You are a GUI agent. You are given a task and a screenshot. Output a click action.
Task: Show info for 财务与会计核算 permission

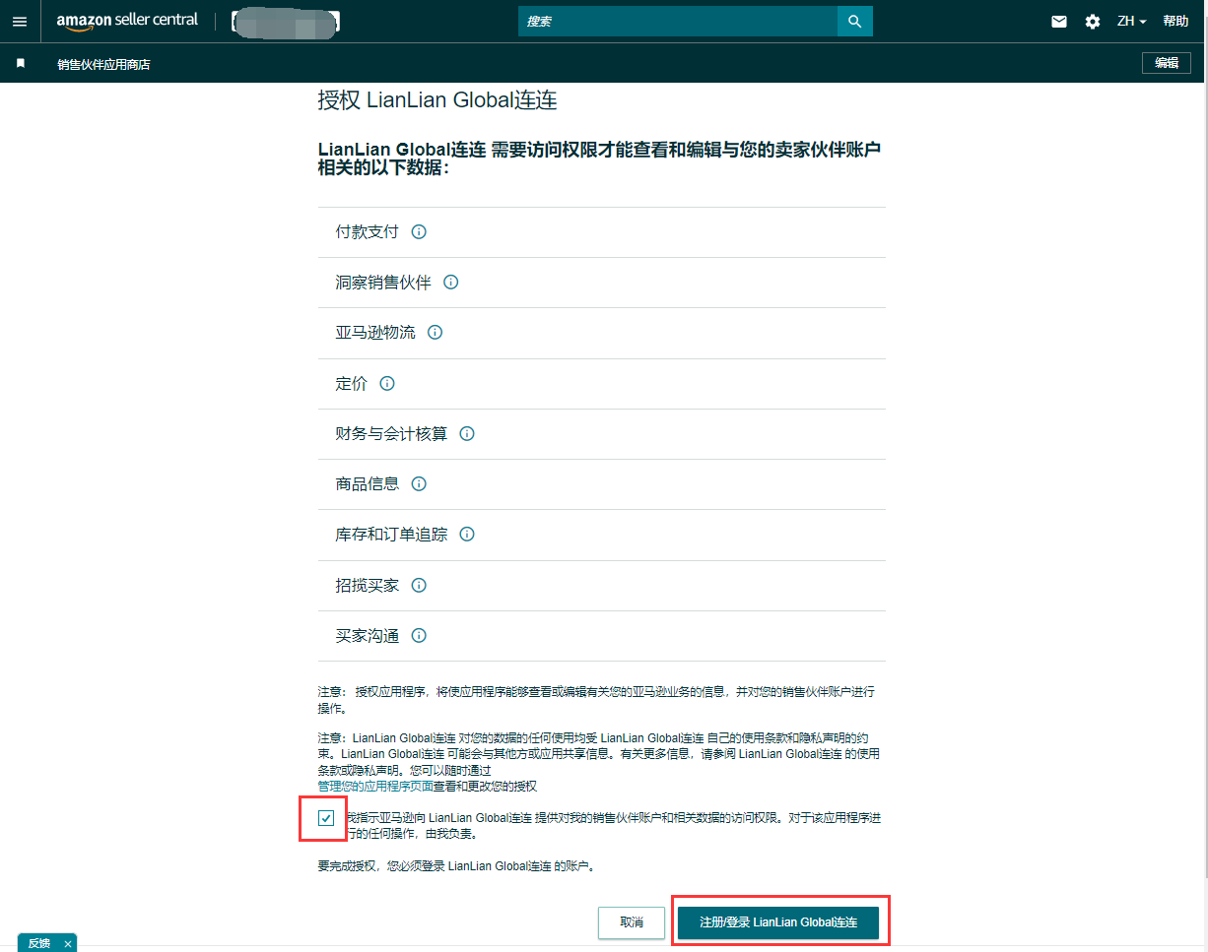tap(467, 434)
